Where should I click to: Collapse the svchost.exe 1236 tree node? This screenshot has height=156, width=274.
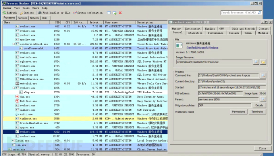click(x=14, y=88)
